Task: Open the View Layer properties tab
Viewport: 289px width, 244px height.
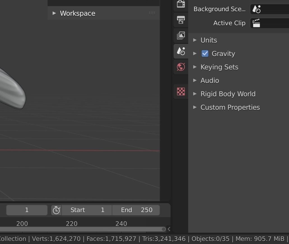Action: click(x=181, y=36)
